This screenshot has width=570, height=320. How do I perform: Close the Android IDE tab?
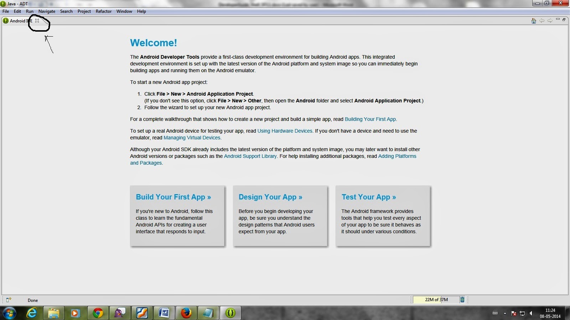click(37, 21)
